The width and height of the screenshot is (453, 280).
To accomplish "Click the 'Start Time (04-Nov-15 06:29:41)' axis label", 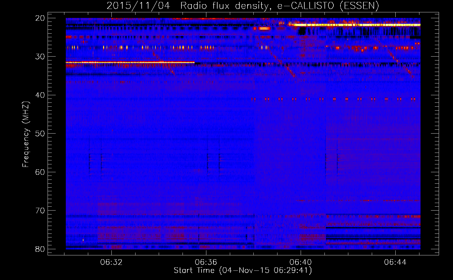I will 243,270.
